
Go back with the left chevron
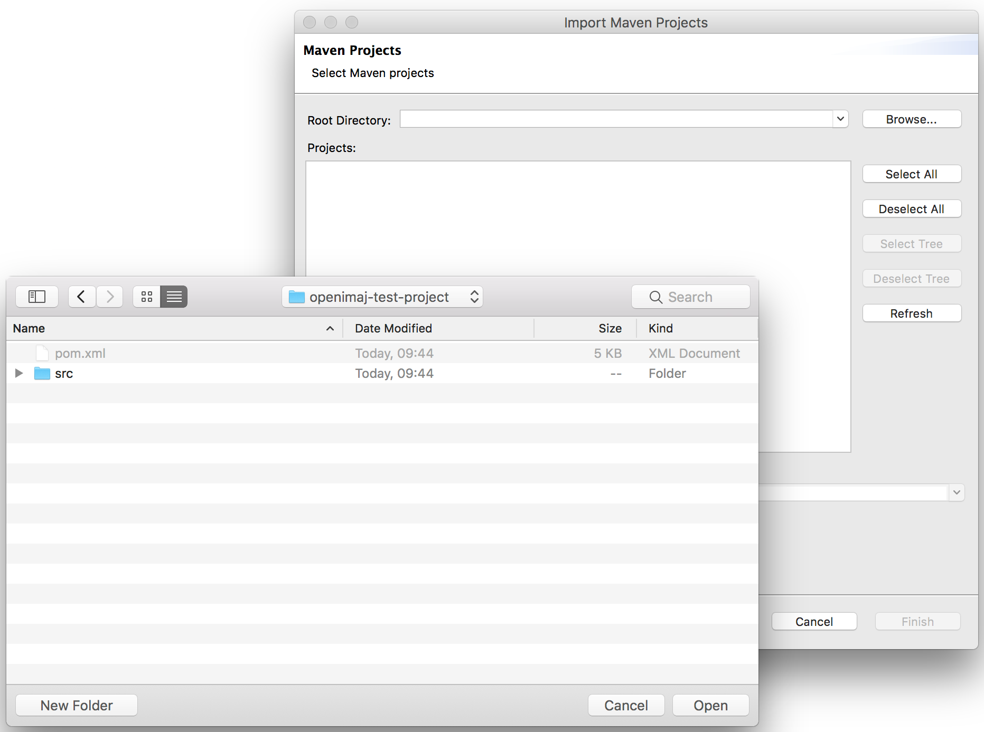tap(81, 297)
